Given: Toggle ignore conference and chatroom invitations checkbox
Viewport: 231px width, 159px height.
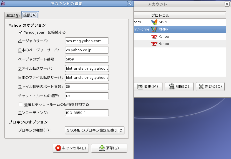Looking at the screenshot, I should click(x=21, y=104).
